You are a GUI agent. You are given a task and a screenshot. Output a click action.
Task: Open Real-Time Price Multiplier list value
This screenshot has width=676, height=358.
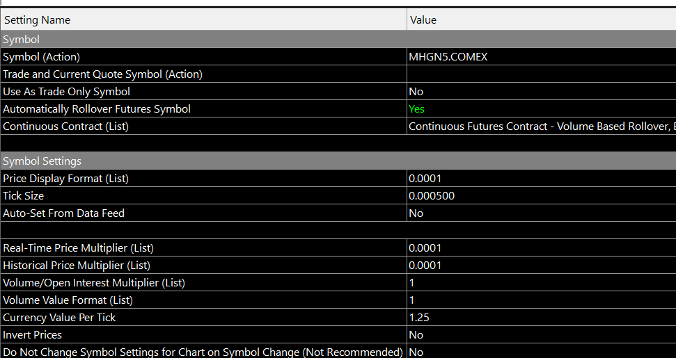425,248
